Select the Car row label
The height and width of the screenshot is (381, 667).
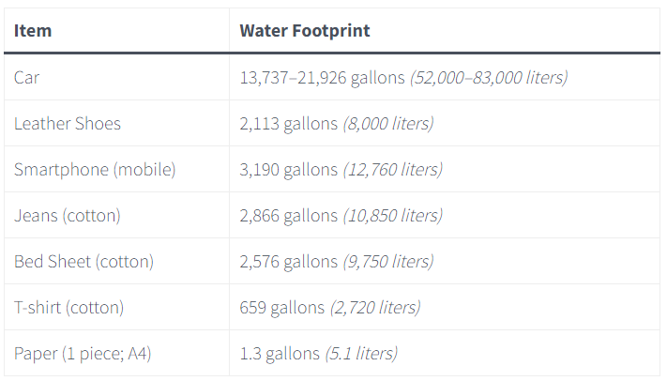point(27,78)
